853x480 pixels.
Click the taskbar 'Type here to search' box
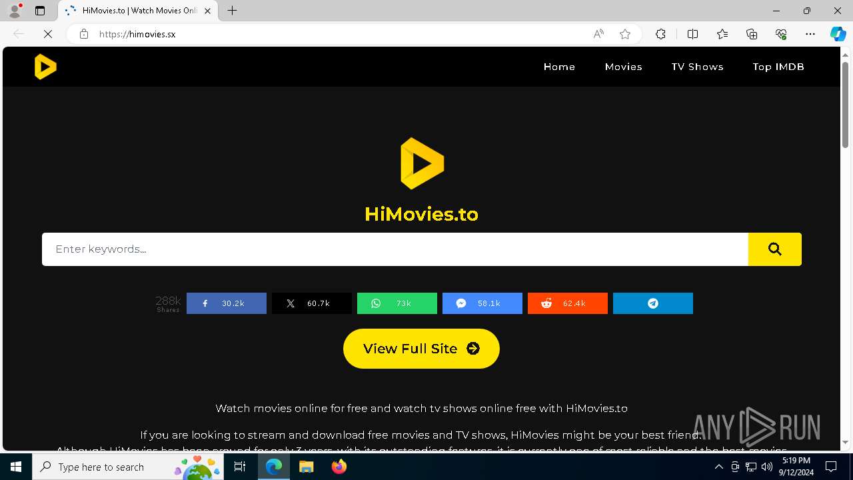(129, 467)
